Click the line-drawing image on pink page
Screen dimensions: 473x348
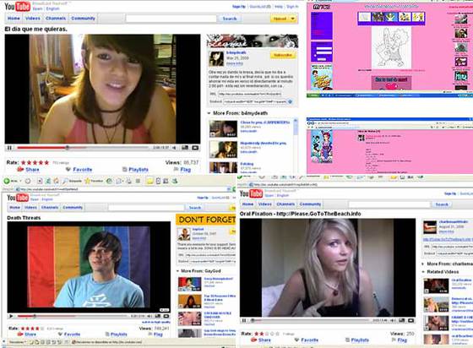click(x=391, y=47)
